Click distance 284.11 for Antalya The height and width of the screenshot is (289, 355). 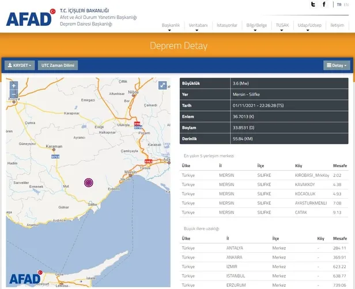[339, 248]
